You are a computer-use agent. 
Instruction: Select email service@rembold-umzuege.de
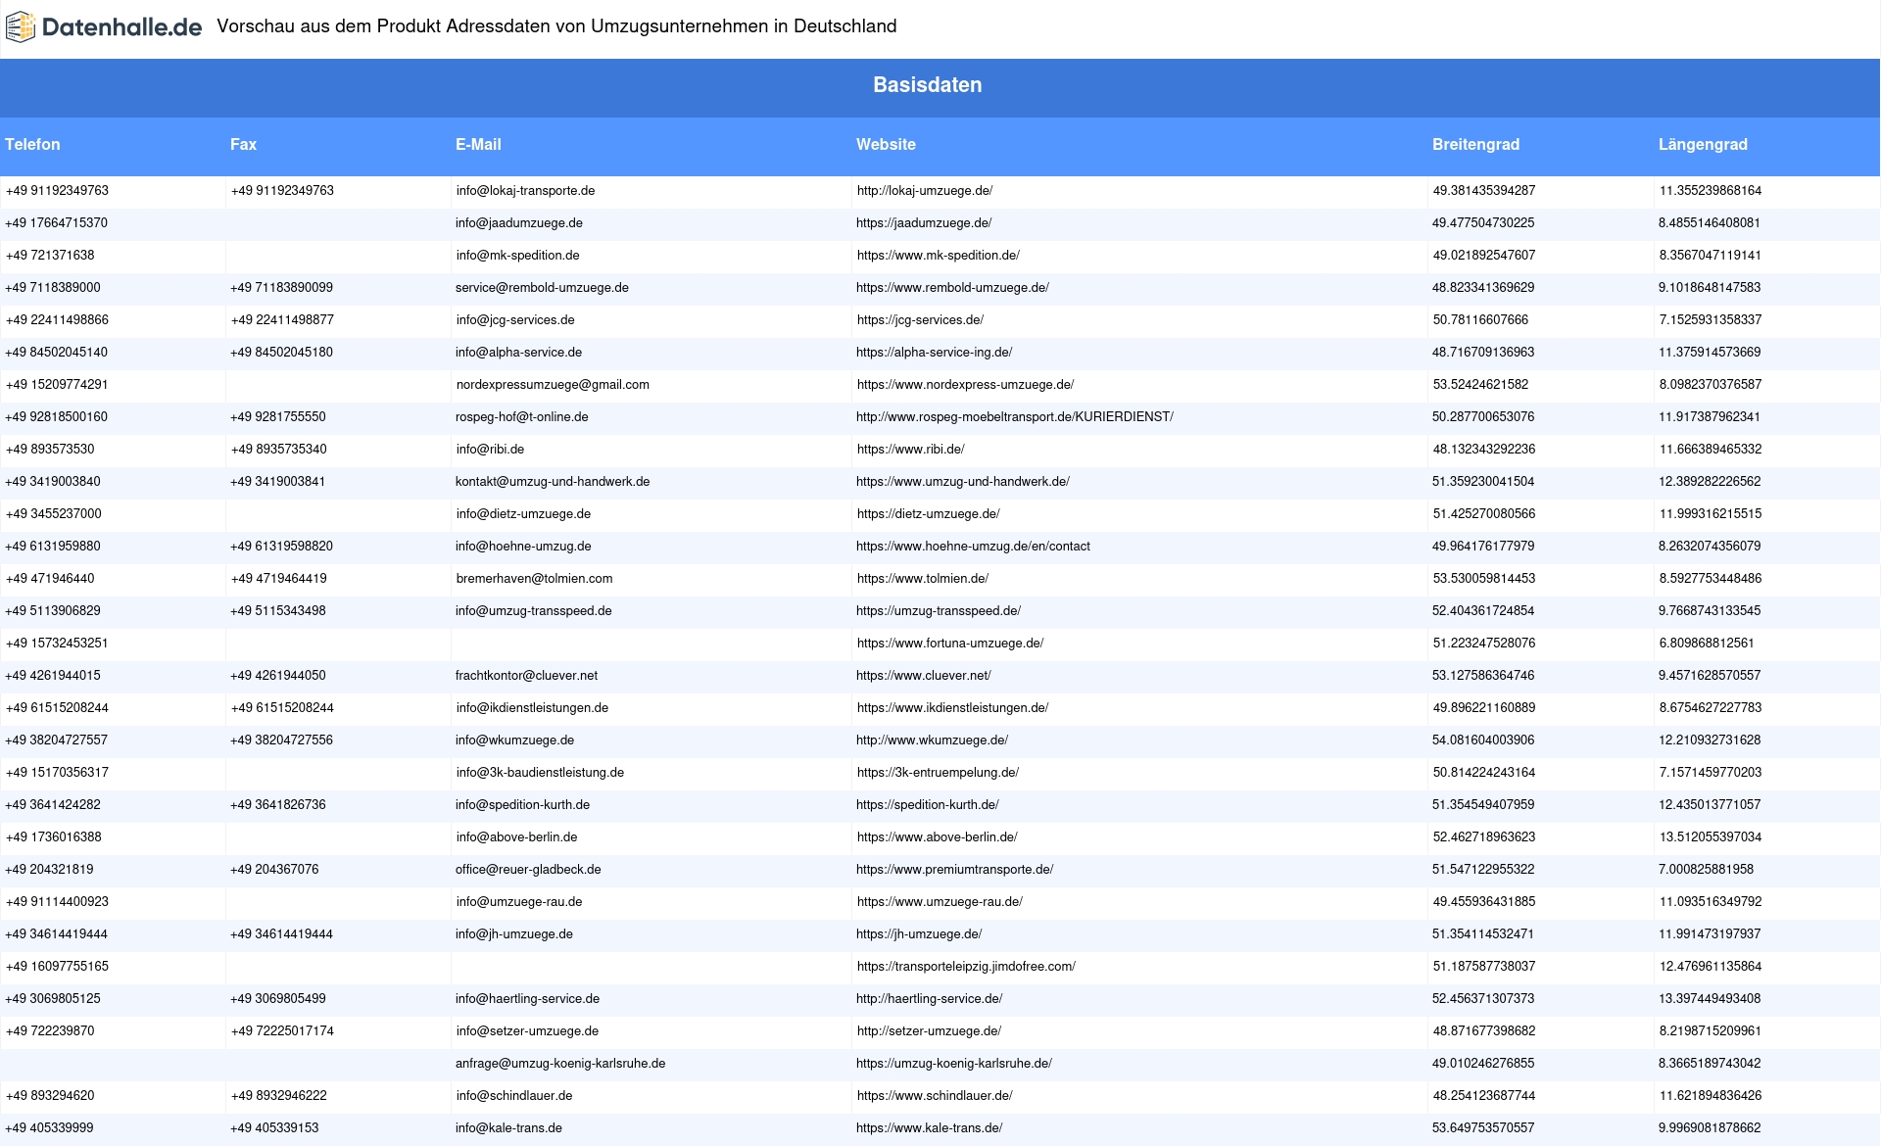tap(542, 288)
